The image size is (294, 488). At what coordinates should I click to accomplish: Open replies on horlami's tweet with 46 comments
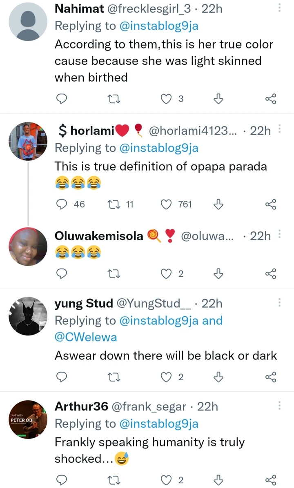[61, 204]
